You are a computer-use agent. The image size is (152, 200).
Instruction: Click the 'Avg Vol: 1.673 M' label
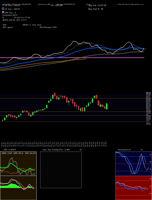[98, 5]
